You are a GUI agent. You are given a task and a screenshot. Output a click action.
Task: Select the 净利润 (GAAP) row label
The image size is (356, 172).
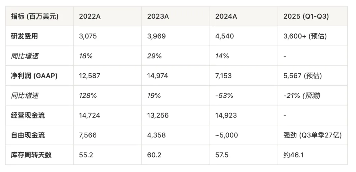point(34,76)
